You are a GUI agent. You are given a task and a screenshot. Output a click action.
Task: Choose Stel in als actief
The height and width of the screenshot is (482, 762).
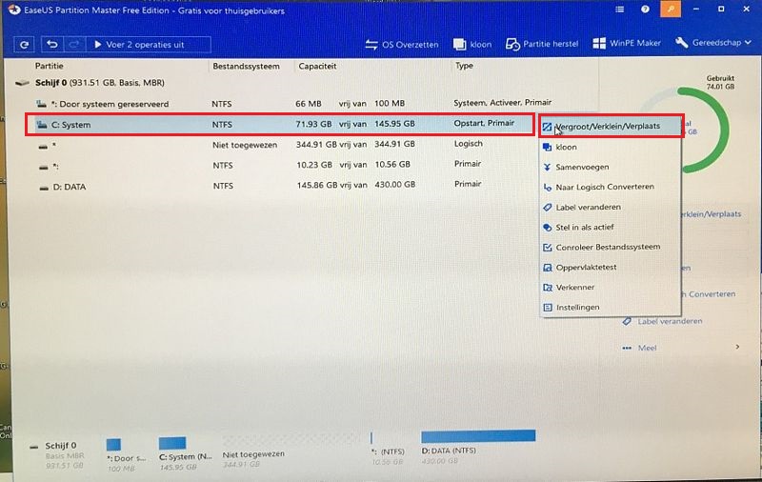click(612, 228)
